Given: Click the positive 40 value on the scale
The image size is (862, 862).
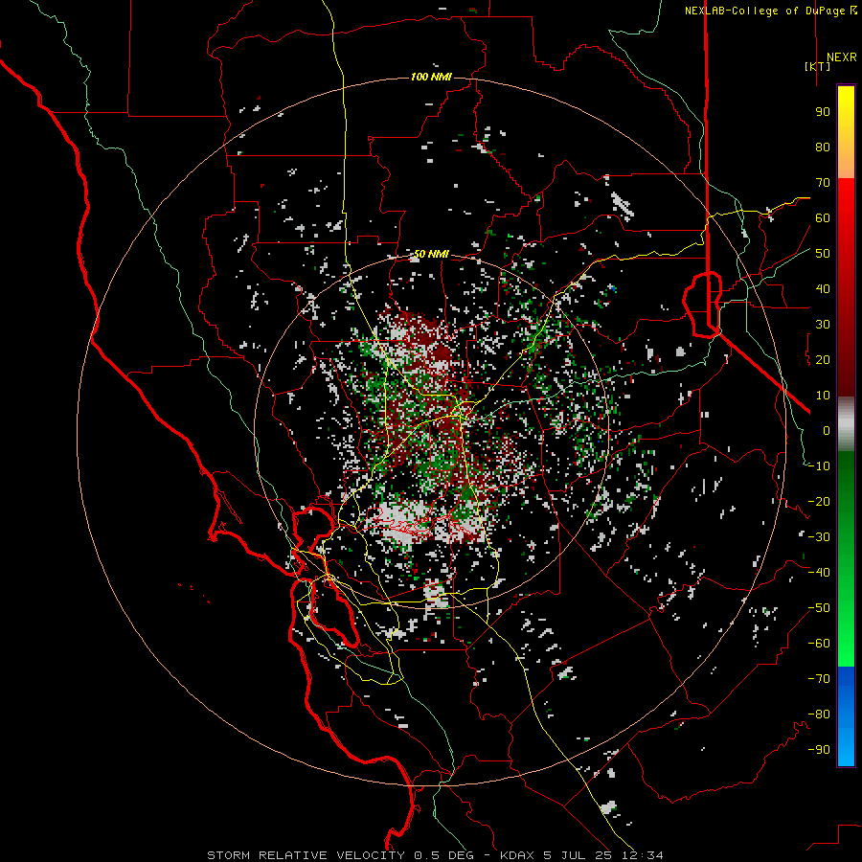Looking at the screenshot, I should click(x=823, y=288).
